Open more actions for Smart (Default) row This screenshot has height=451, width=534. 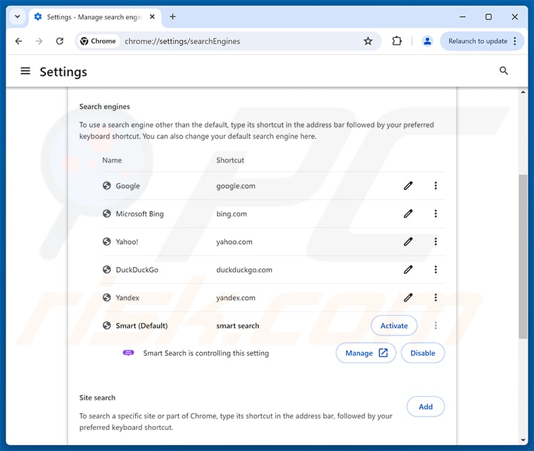click(435, 325)
